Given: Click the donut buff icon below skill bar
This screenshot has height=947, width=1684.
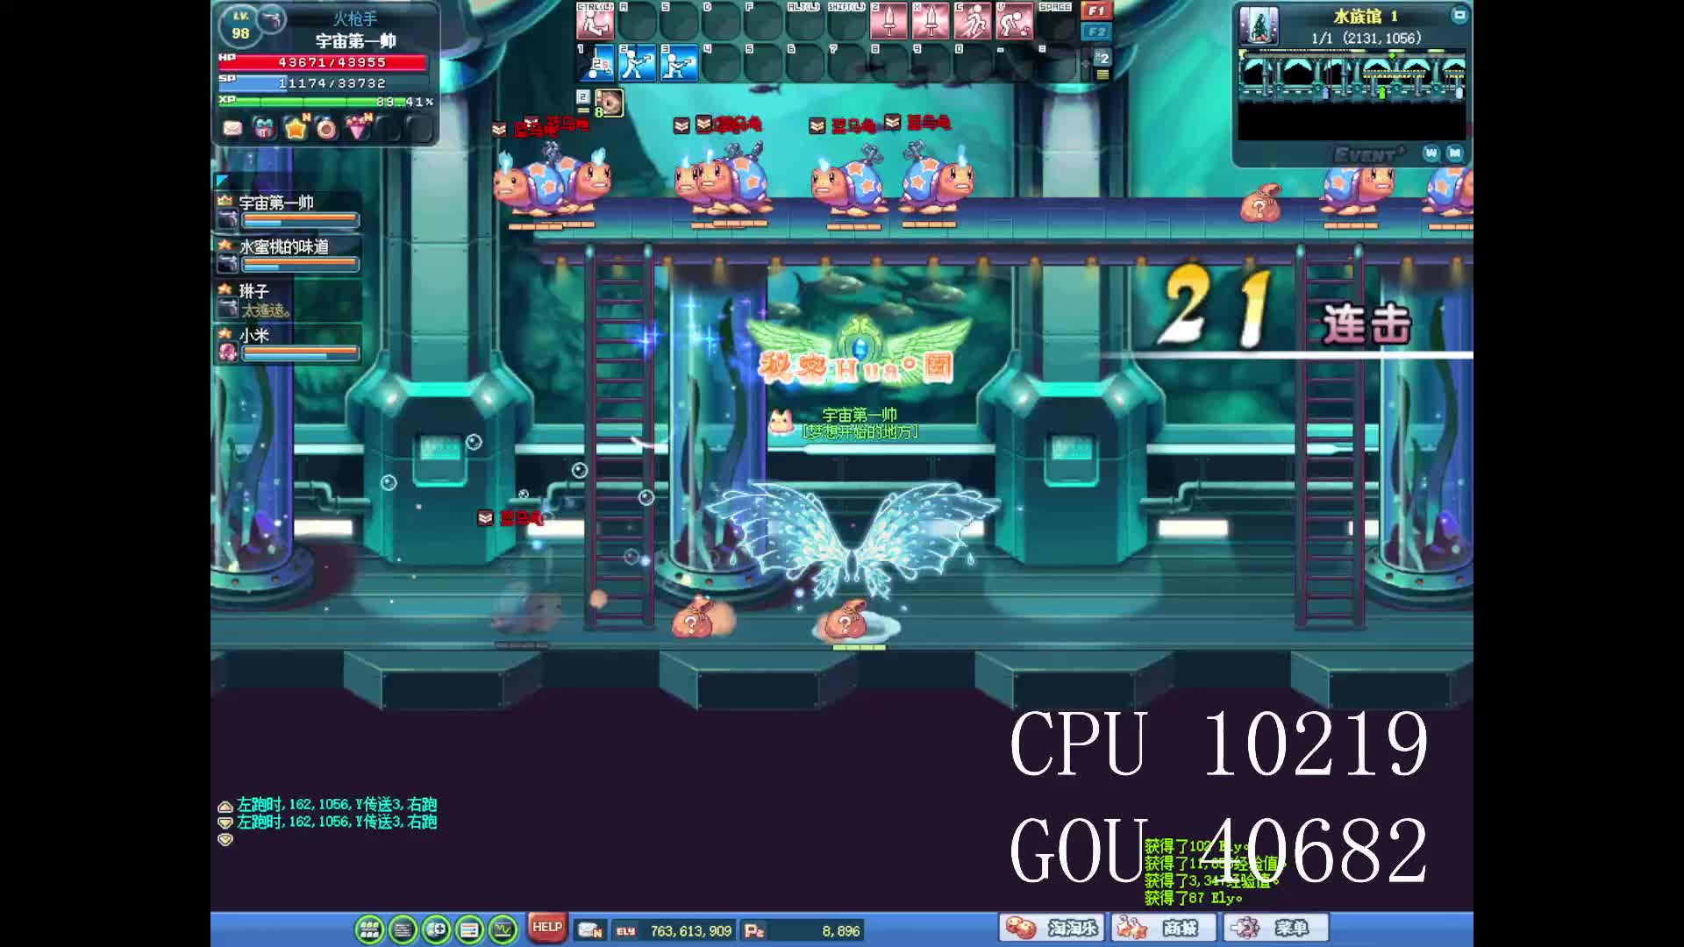Looking at the screenshot, I should (x=610, y=103).
